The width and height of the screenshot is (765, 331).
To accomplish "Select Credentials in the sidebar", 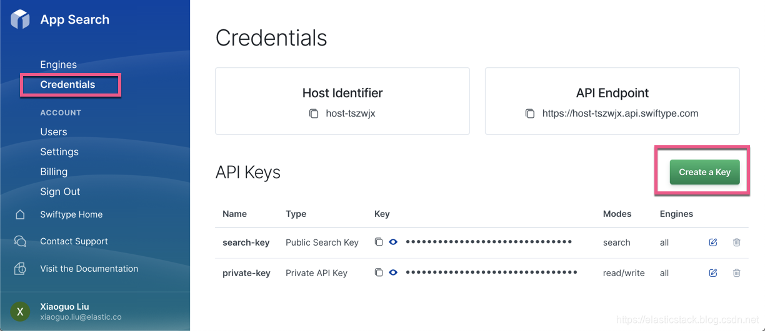I will (x=67, y=85).
